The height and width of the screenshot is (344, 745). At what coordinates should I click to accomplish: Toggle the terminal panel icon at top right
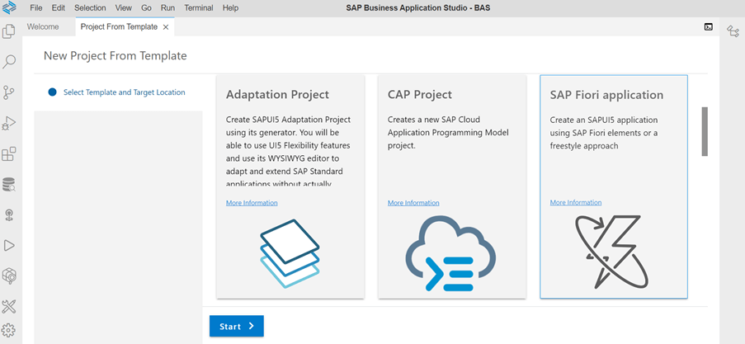[708, 27]
